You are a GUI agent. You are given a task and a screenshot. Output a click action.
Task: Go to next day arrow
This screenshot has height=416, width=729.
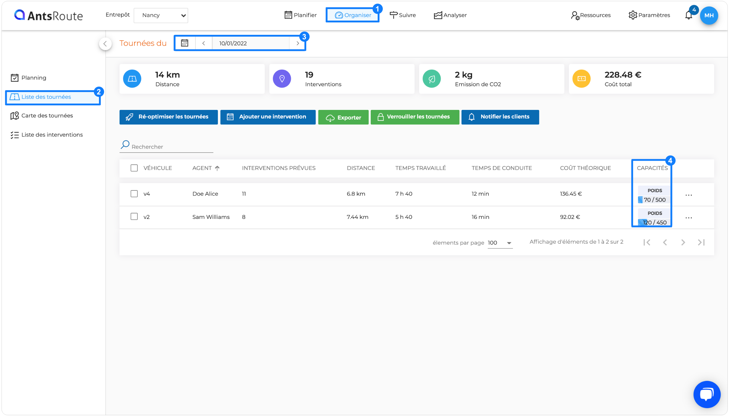tap(298, 43)
